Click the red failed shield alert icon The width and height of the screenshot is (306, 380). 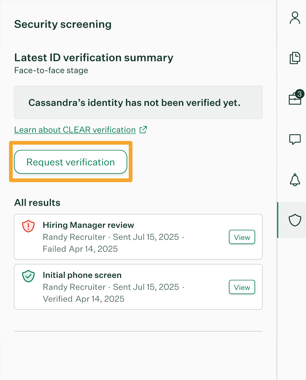pos(28,226)
